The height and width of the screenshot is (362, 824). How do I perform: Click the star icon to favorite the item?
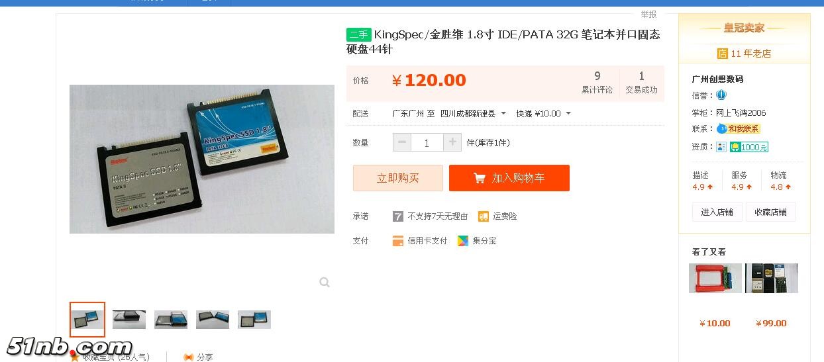click(75, 357)
